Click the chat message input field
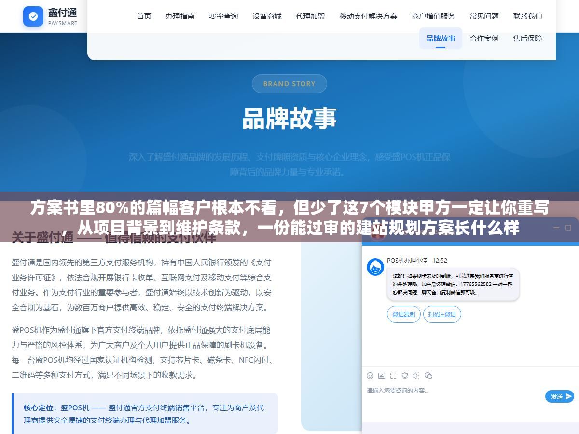579x434 pixels. [454, 396]
